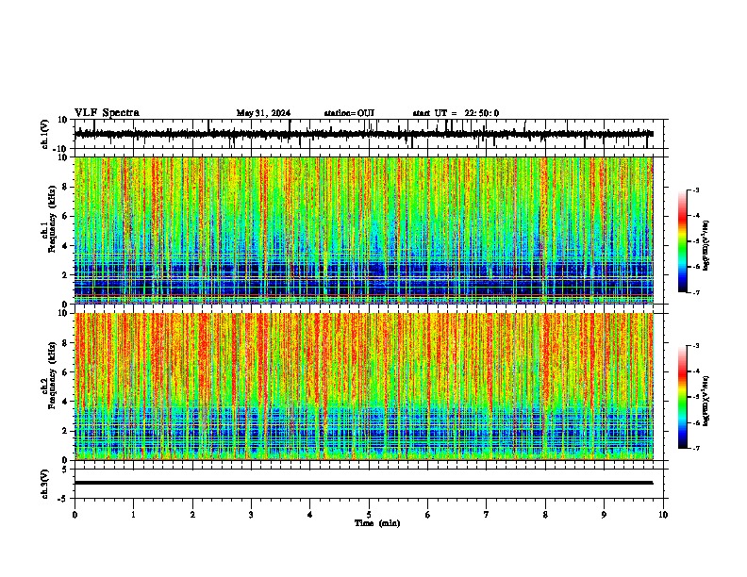This screenshot has width=747, height=577.
Task: Click the '-5' tick on ch.3(V) axis
Action: tap(64, 499)
